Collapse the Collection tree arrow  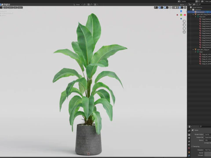click(x=191, y=10)
